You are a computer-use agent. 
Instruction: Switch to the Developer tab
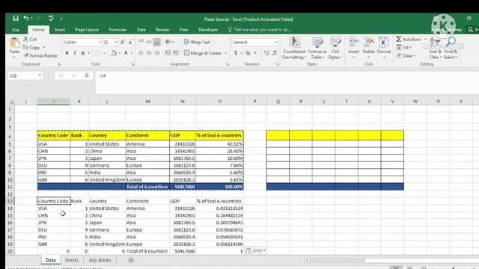208,30
